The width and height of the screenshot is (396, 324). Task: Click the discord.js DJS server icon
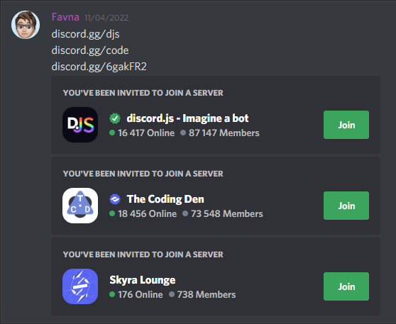click(80, 125)
